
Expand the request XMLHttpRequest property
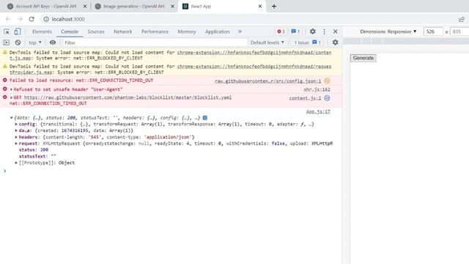(16, 144)
